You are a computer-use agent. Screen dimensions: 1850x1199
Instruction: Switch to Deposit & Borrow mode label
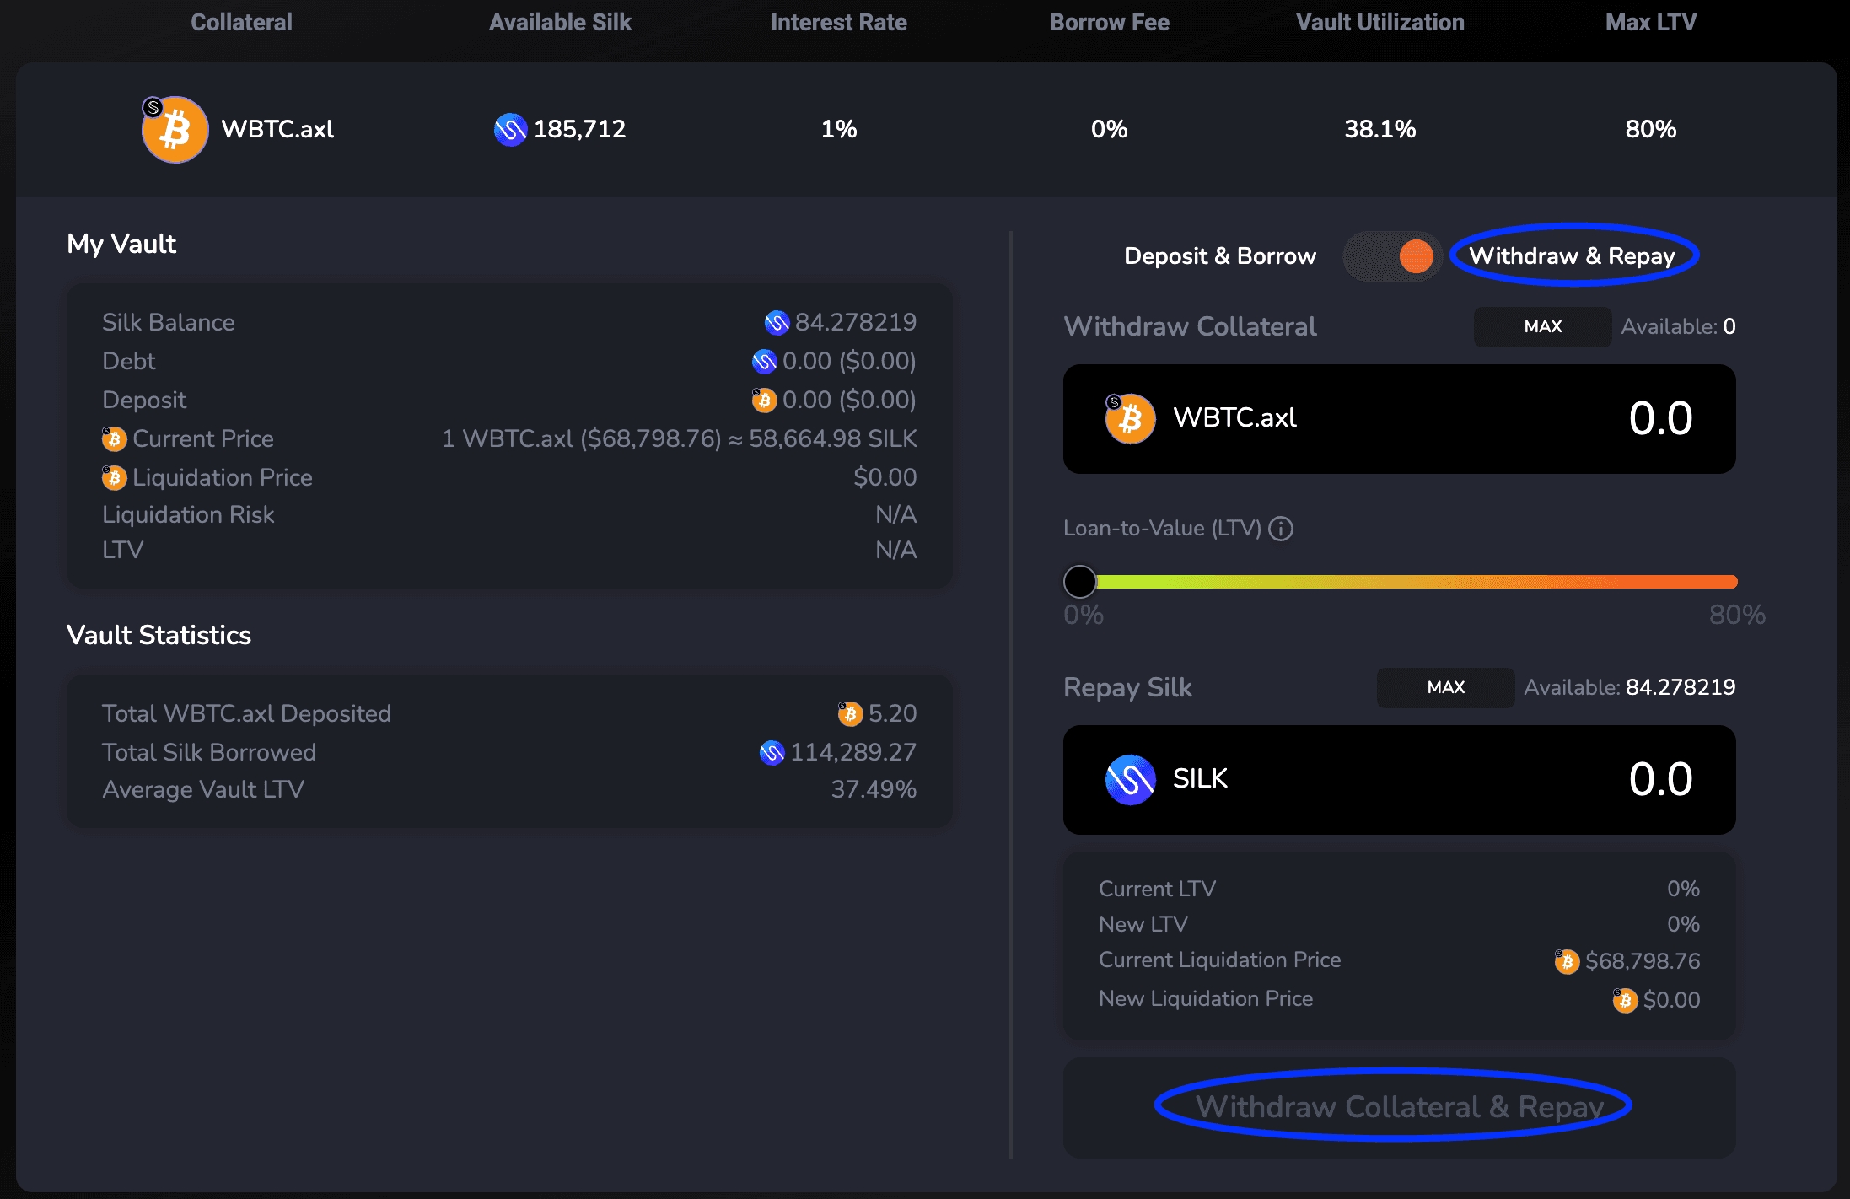pos(1219,256)
